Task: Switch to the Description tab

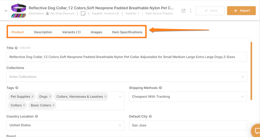Action: 43,32
